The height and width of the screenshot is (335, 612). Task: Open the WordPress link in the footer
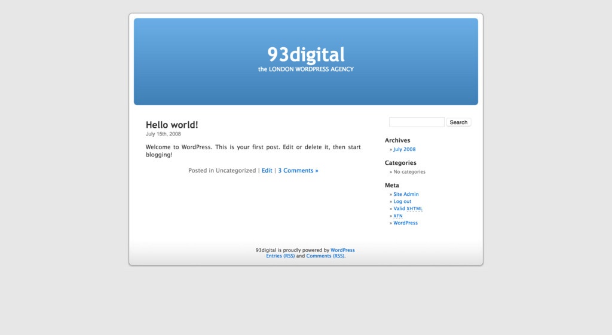[342, 250]
